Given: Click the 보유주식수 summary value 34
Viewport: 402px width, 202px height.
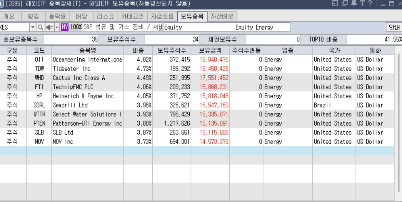Looking at the screenshot, I should 195,40.
